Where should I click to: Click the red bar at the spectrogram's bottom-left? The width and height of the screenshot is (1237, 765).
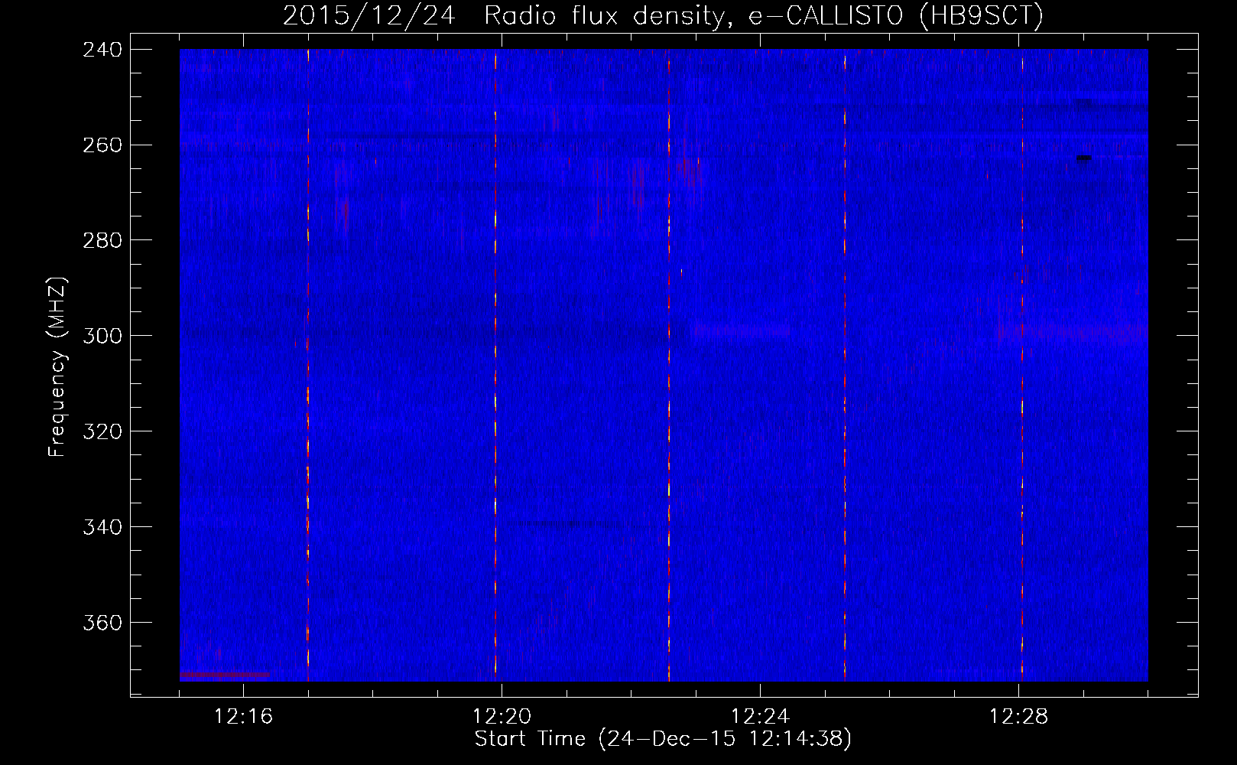(225, 675)
